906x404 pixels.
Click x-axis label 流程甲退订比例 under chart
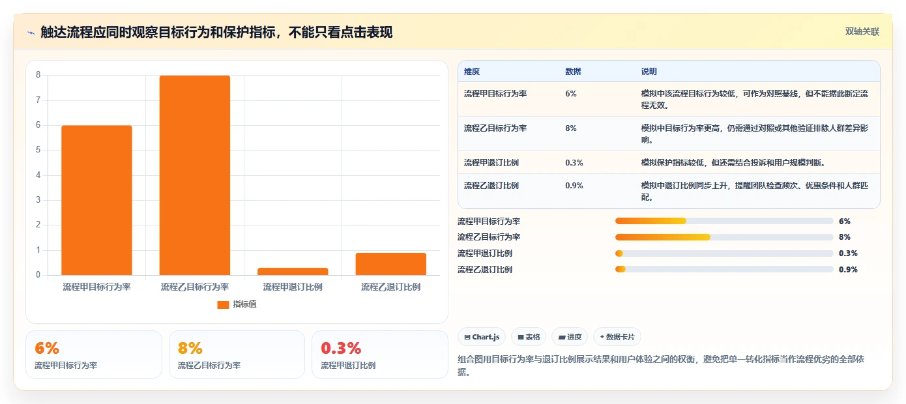pyautogui.click(x=293, y=287)
